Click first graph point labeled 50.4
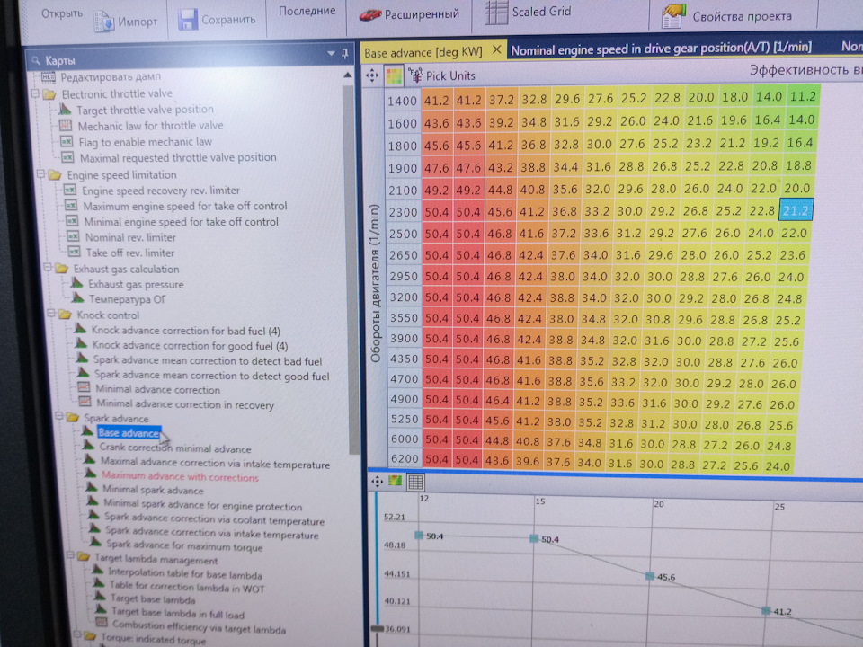Image resolution: width=863 pixels, height=647 pixels. [419, 535]
